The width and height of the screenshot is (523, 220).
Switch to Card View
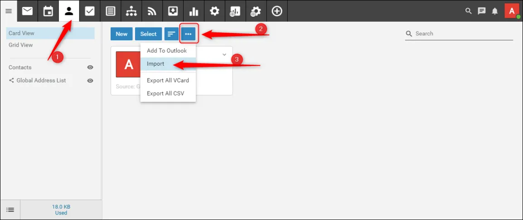(50, 33)
